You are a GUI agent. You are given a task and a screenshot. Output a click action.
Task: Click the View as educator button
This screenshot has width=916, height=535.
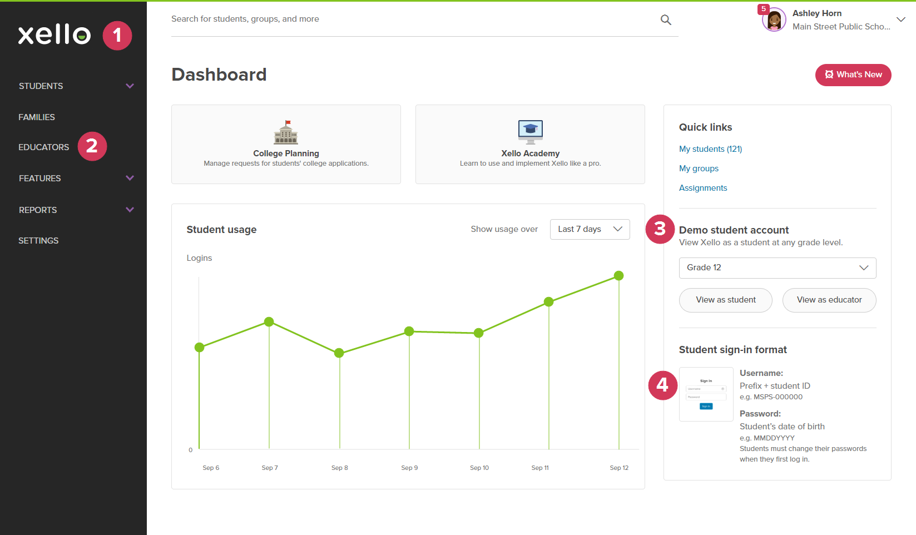[x=829, y=300]
